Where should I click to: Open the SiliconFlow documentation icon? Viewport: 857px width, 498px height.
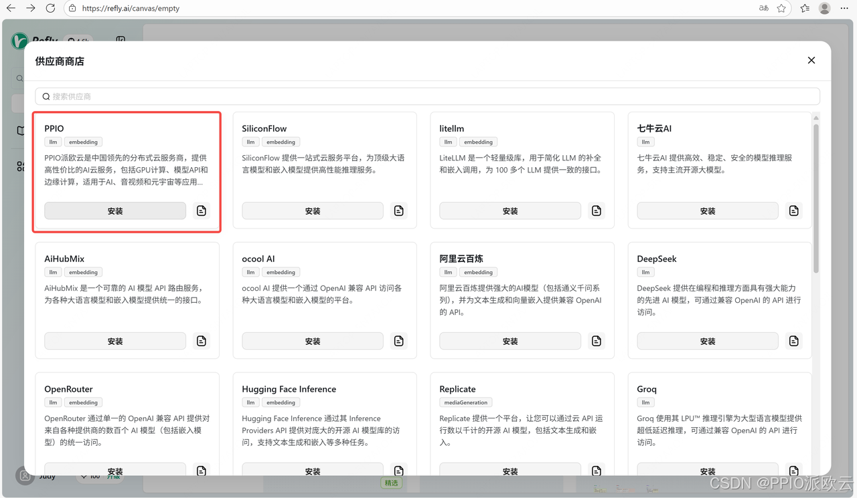coord(399,211)
